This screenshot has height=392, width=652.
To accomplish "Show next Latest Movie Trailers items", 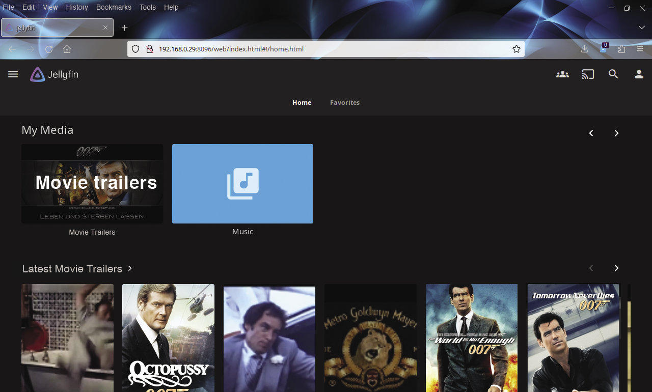I will coord(616,268).
